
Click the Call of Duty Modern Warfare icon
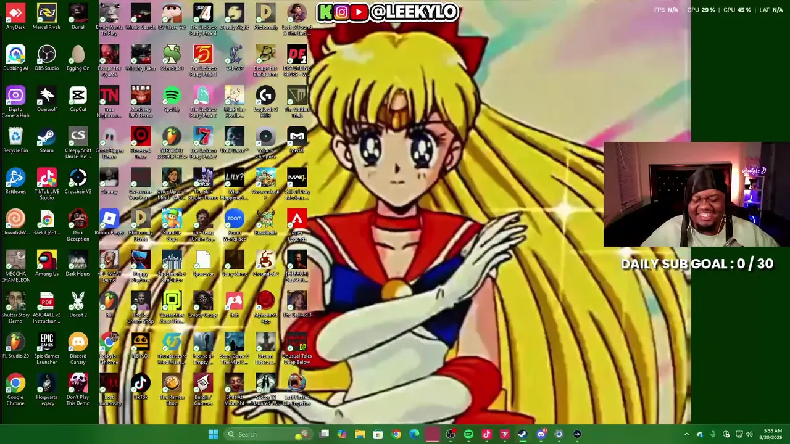[x=297, y=184]
